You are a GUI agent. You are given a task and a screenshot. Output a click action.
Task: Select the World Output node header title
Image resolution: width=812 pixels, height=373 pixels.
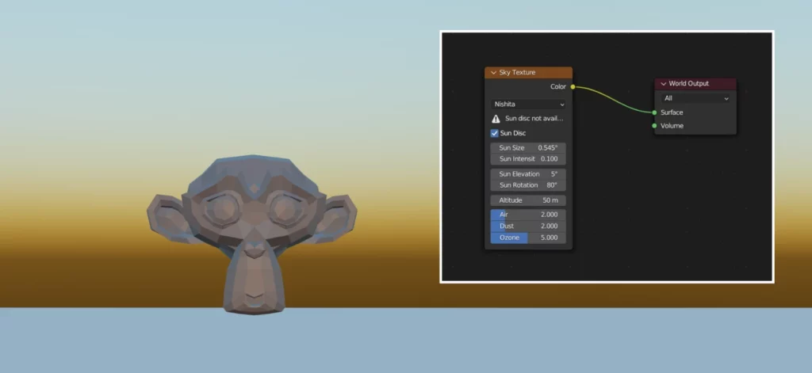pos(689,84)
